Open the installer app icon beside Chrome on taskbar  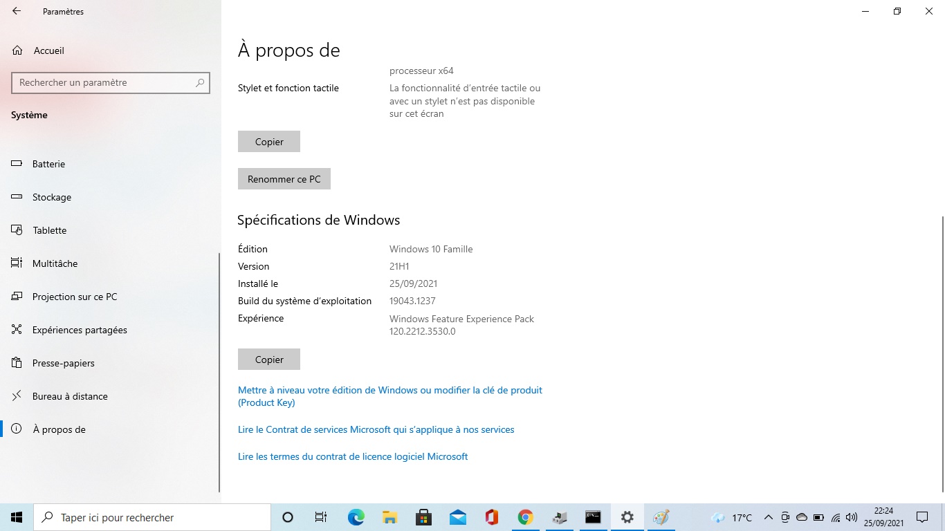point(559,517)
